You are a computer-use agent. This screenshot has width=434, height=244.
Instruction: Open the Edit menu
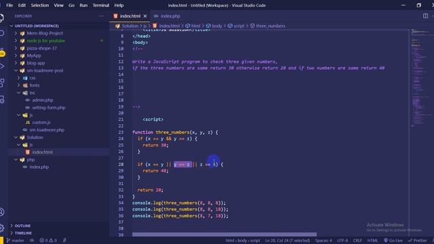22,5
